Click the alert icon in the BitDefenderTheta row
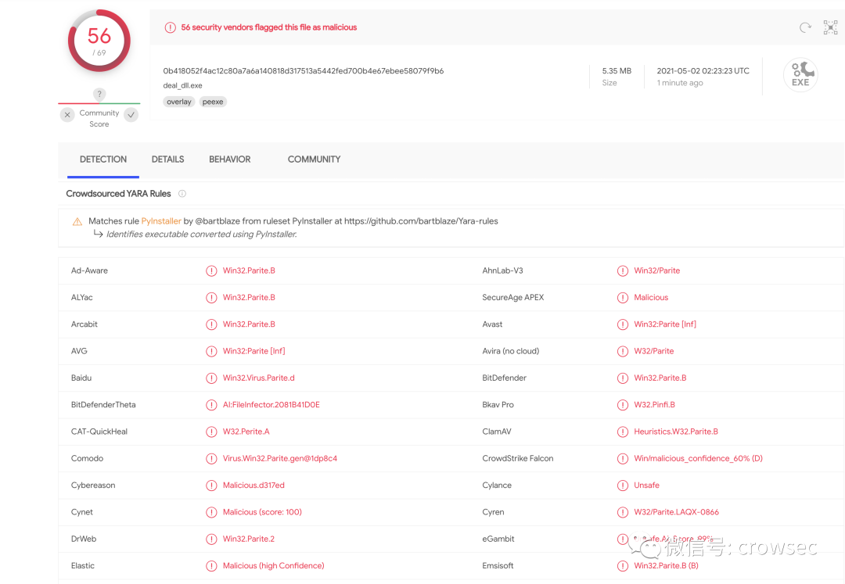845x584 pixels. click(211, 405)
